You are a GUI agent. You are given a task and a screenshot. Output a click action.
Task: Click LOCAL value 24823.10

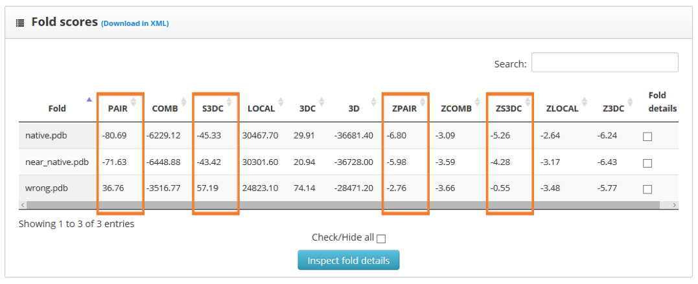click(261, 188)
